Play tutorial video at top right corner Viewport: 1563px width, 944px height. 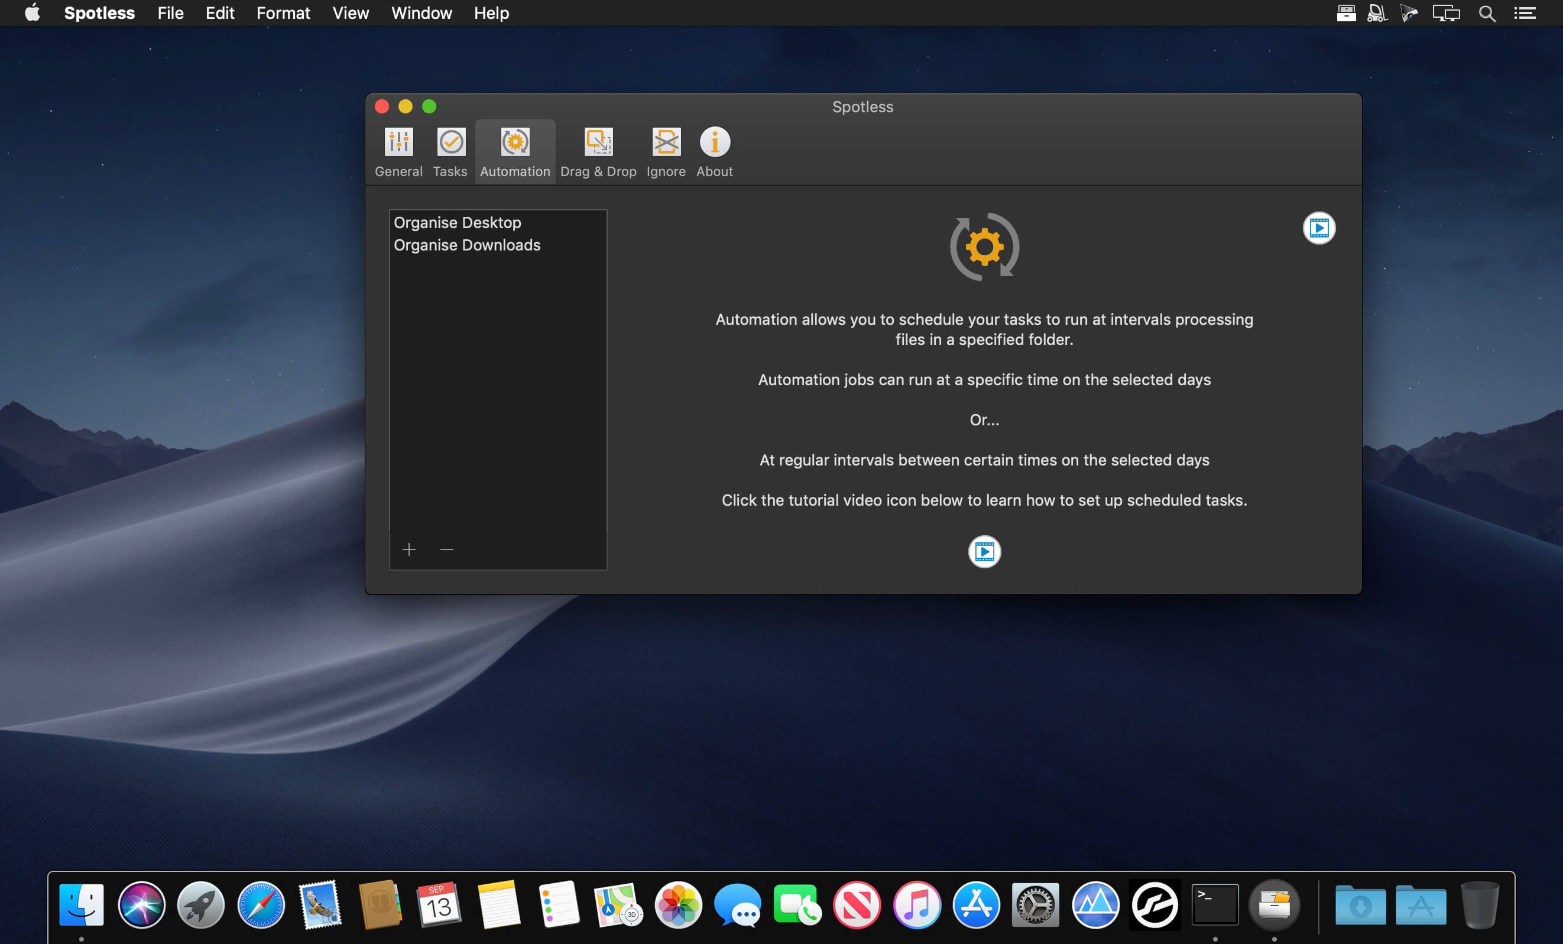click(1319, 228)
